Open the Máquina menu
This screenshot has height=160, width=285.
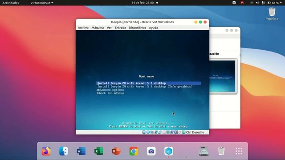98,28
